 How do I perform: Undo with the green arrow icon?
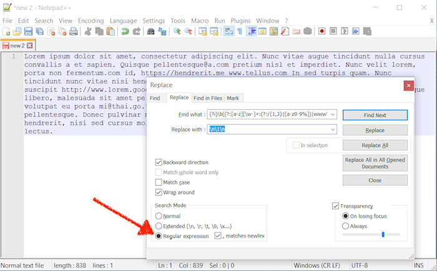click(125, 31)
